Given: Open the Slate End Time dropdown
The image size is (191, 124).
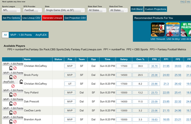Looking at the screenshot, I should [x=118, y=10].
